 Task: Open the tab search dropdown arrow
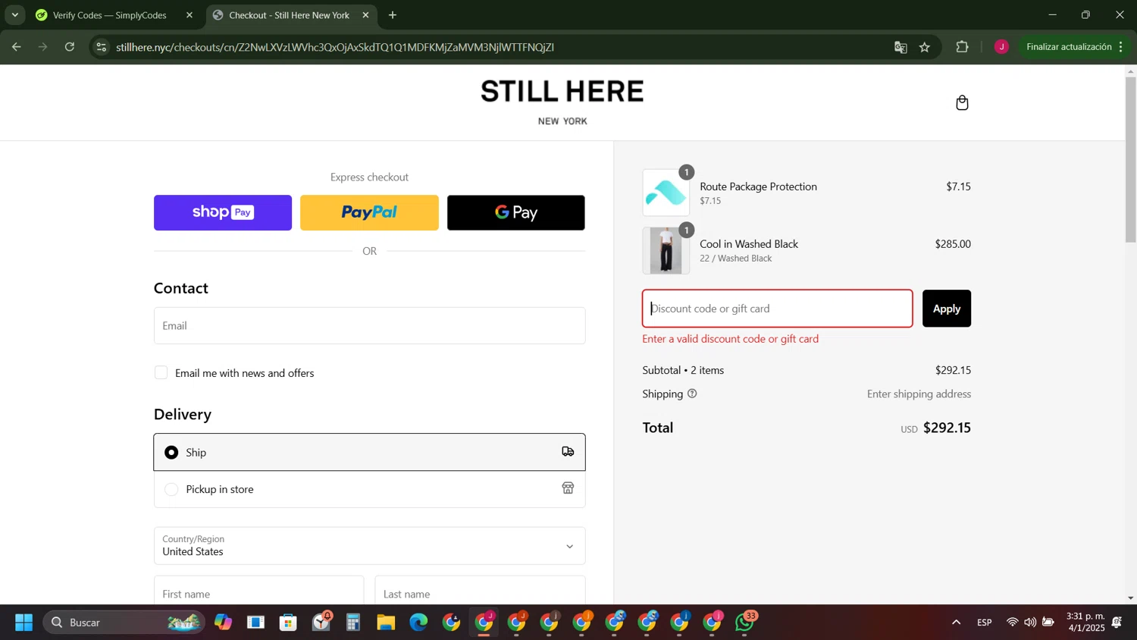pos(14,15)
